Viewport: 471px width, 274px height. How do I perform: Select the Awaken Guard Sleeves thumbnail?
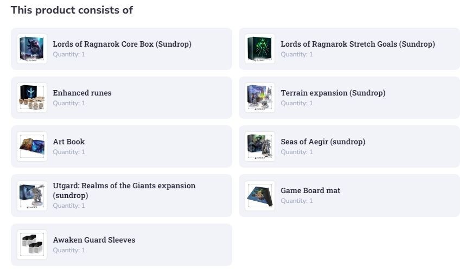point(32,245)
